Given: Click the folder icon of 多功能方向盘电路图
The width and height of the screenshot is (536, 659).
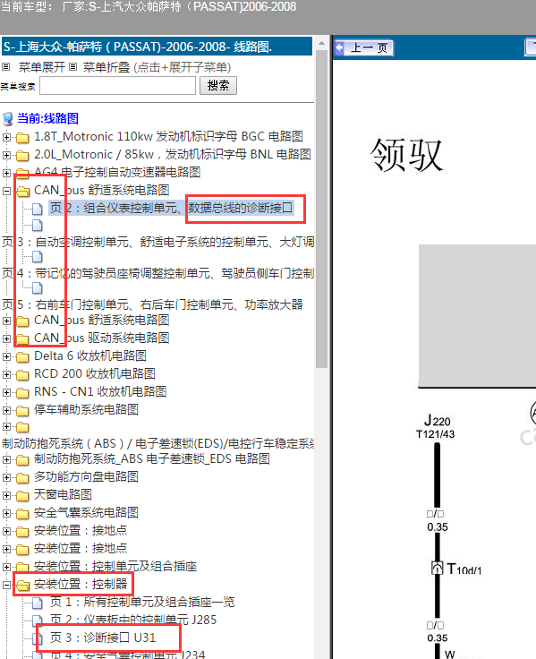Looking at the screenshot, I should (22, 478).
